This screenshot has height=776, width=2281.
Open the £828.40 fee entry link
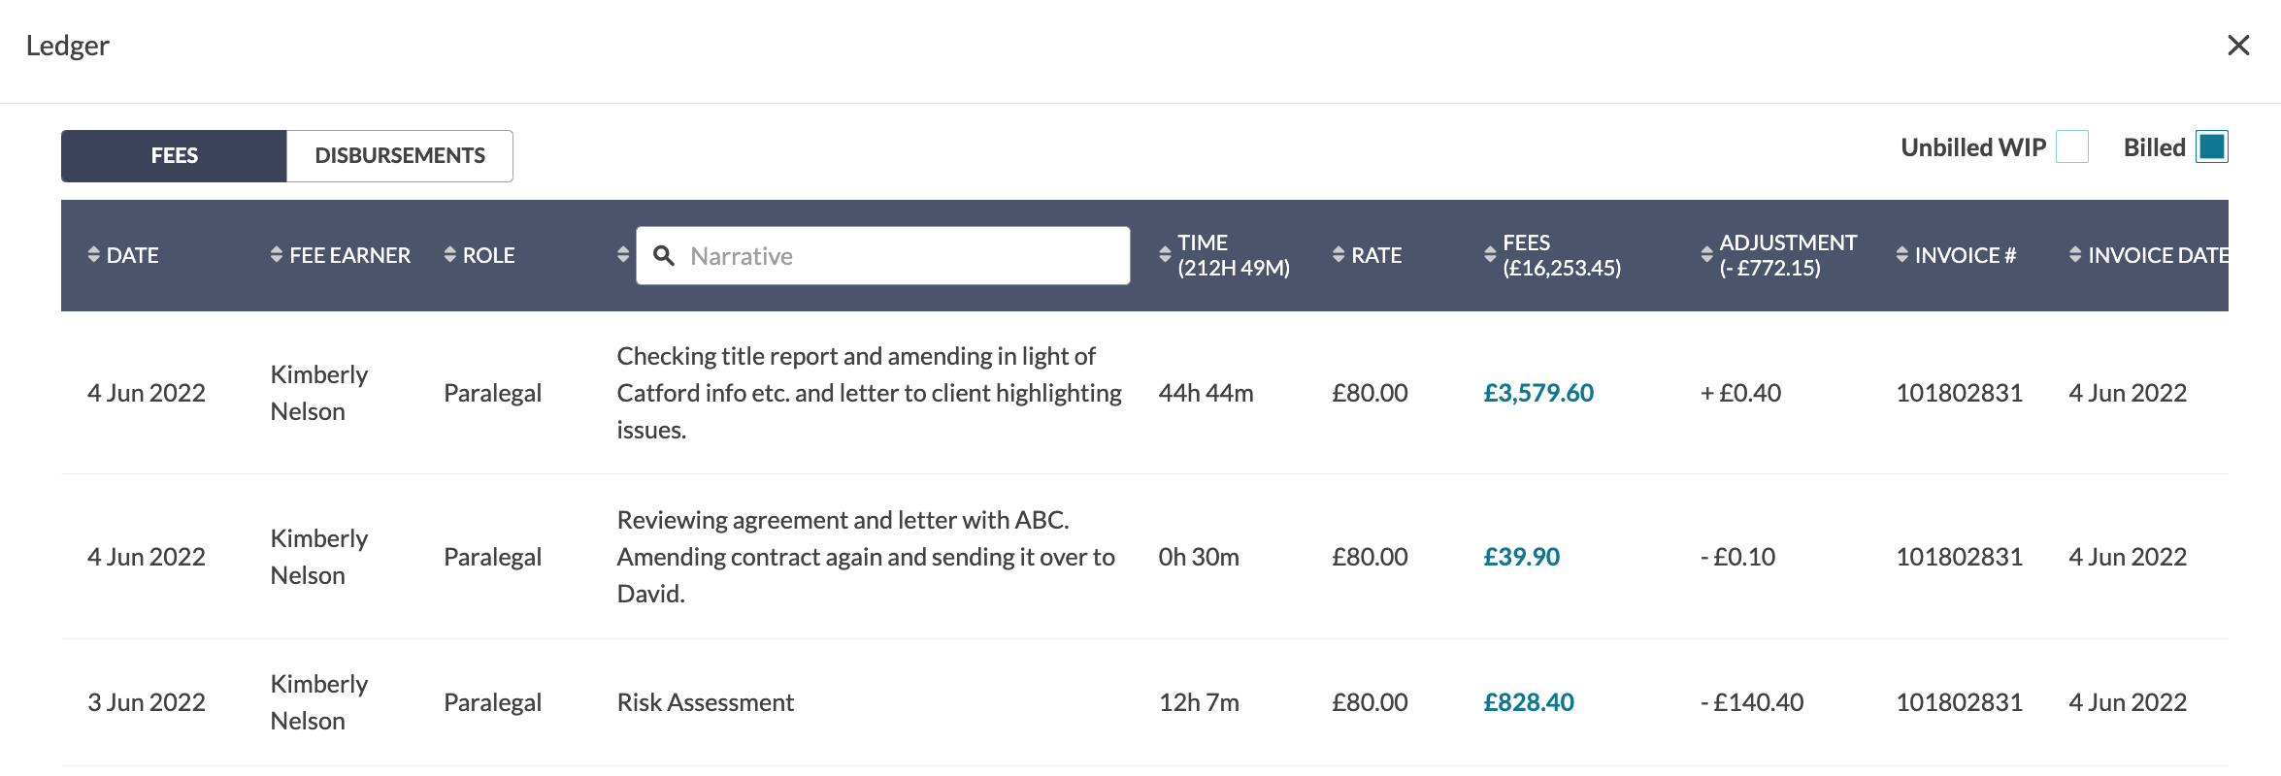(x=1529, y=702)
